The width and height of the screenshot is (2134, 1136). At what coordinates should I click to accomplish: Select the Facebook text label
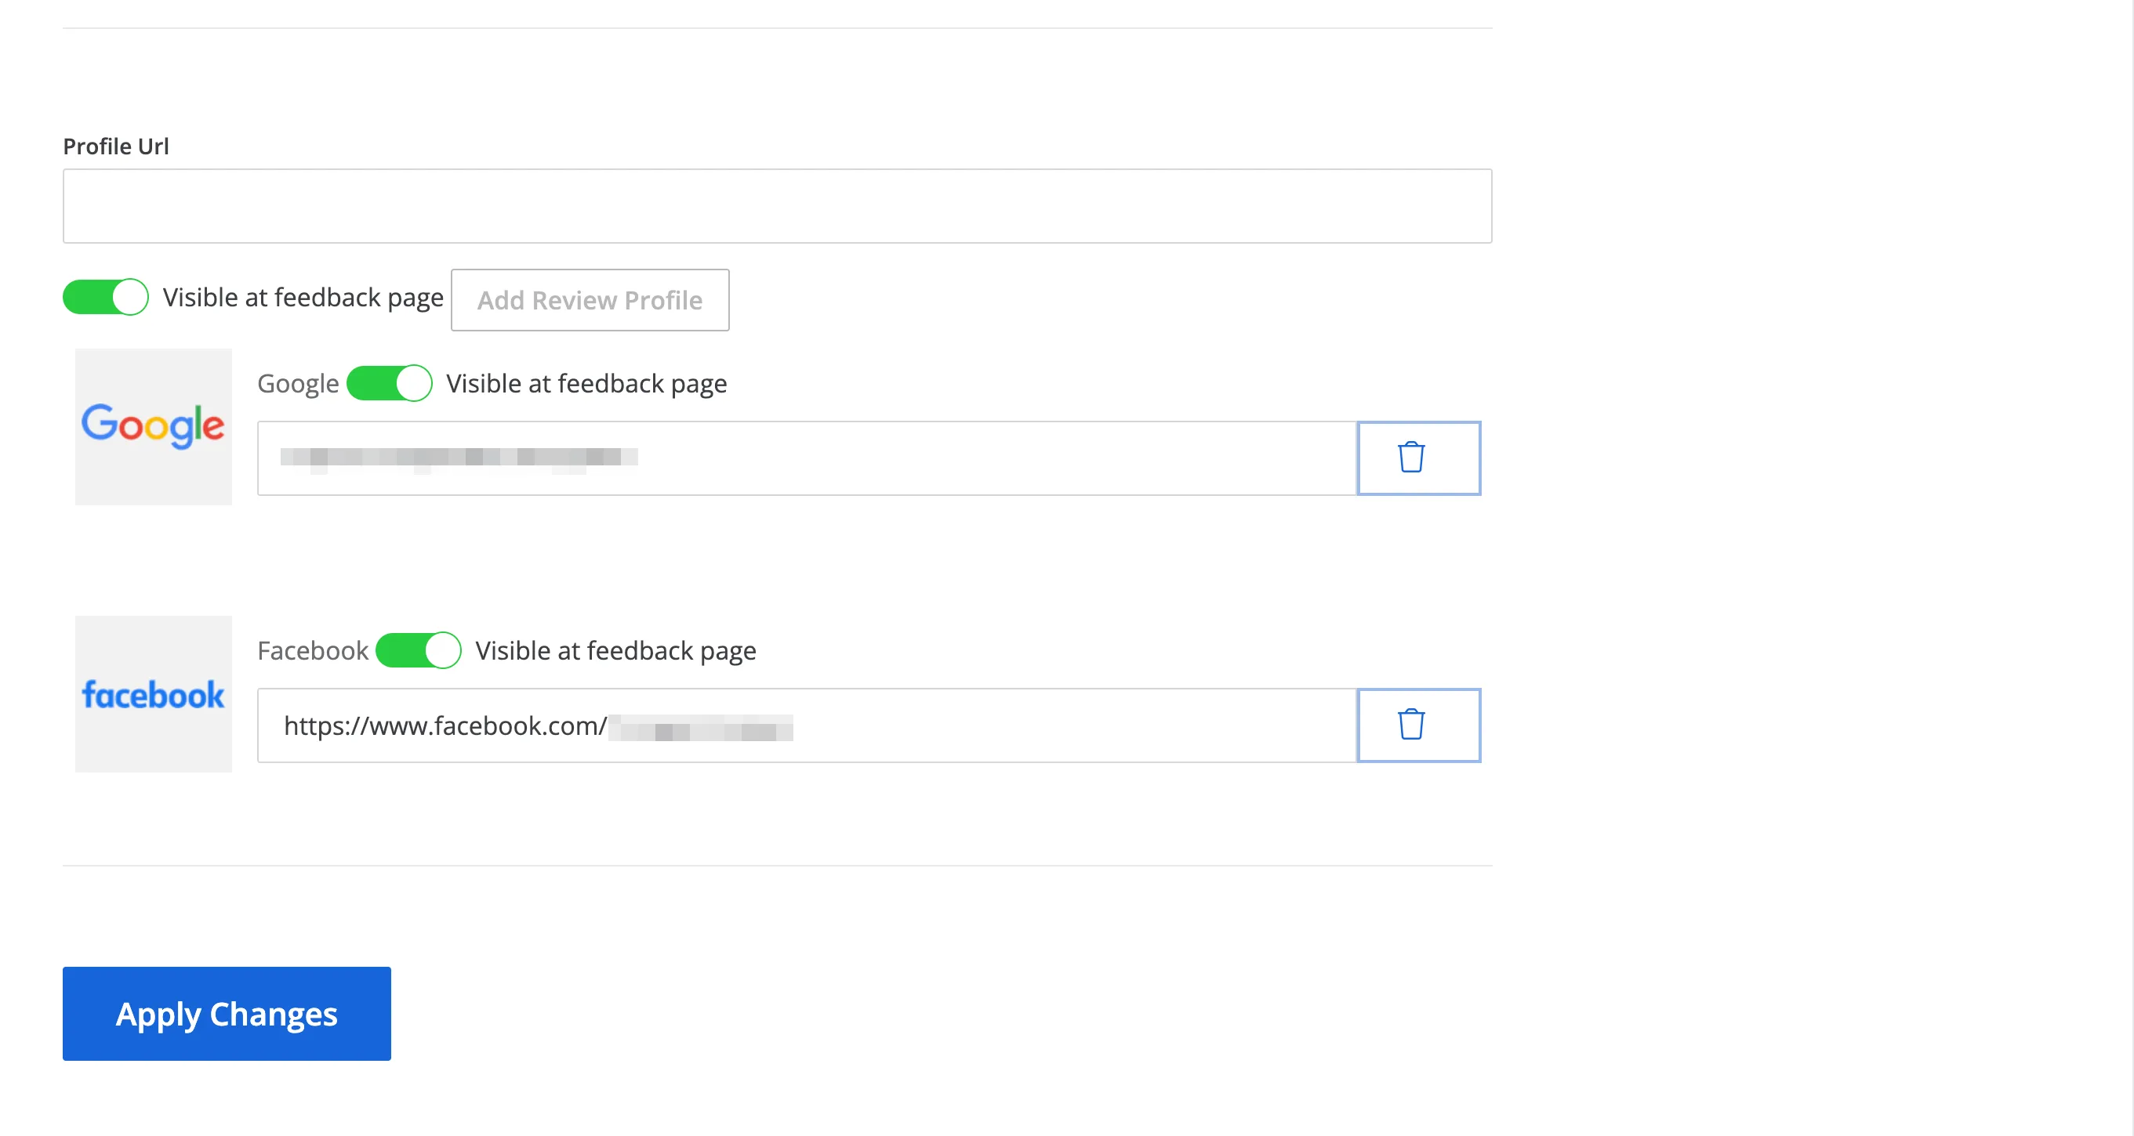[313, 651]
